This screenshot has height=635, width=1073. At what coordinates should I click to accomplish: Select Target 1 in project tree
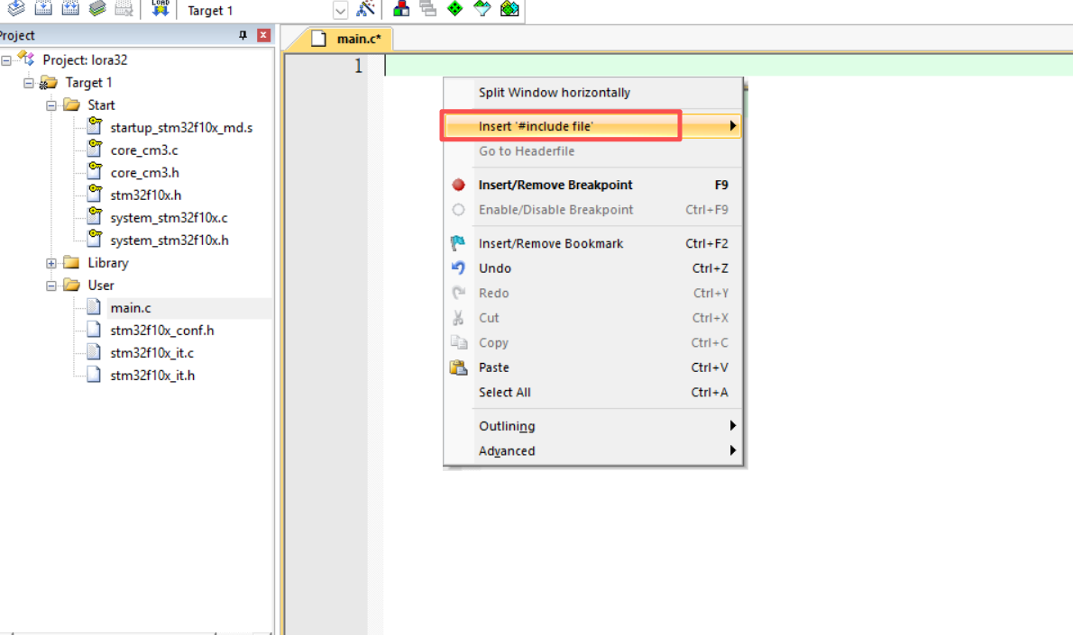coord(89,83)
